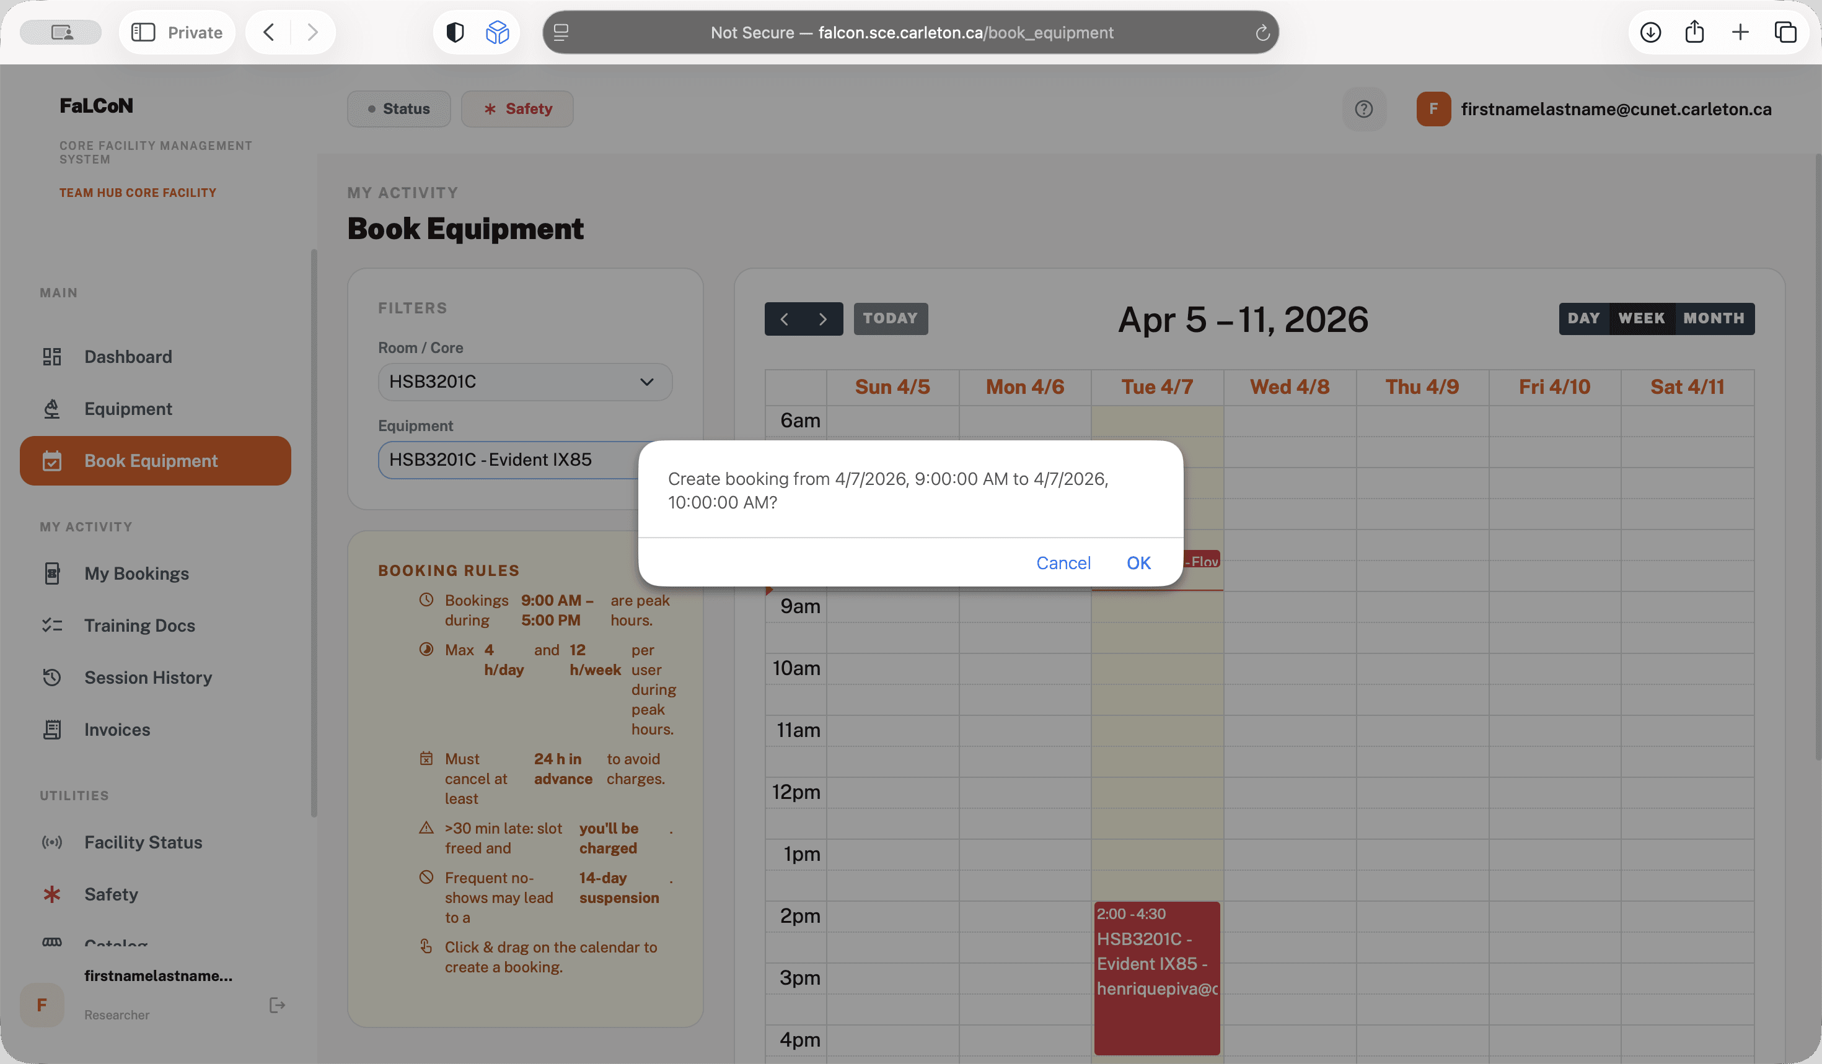This screenshot has width=1822, height=1064.
Task: Open My Bookings in the sidebar
Action: pyautogui.click(x=156, y=573)
